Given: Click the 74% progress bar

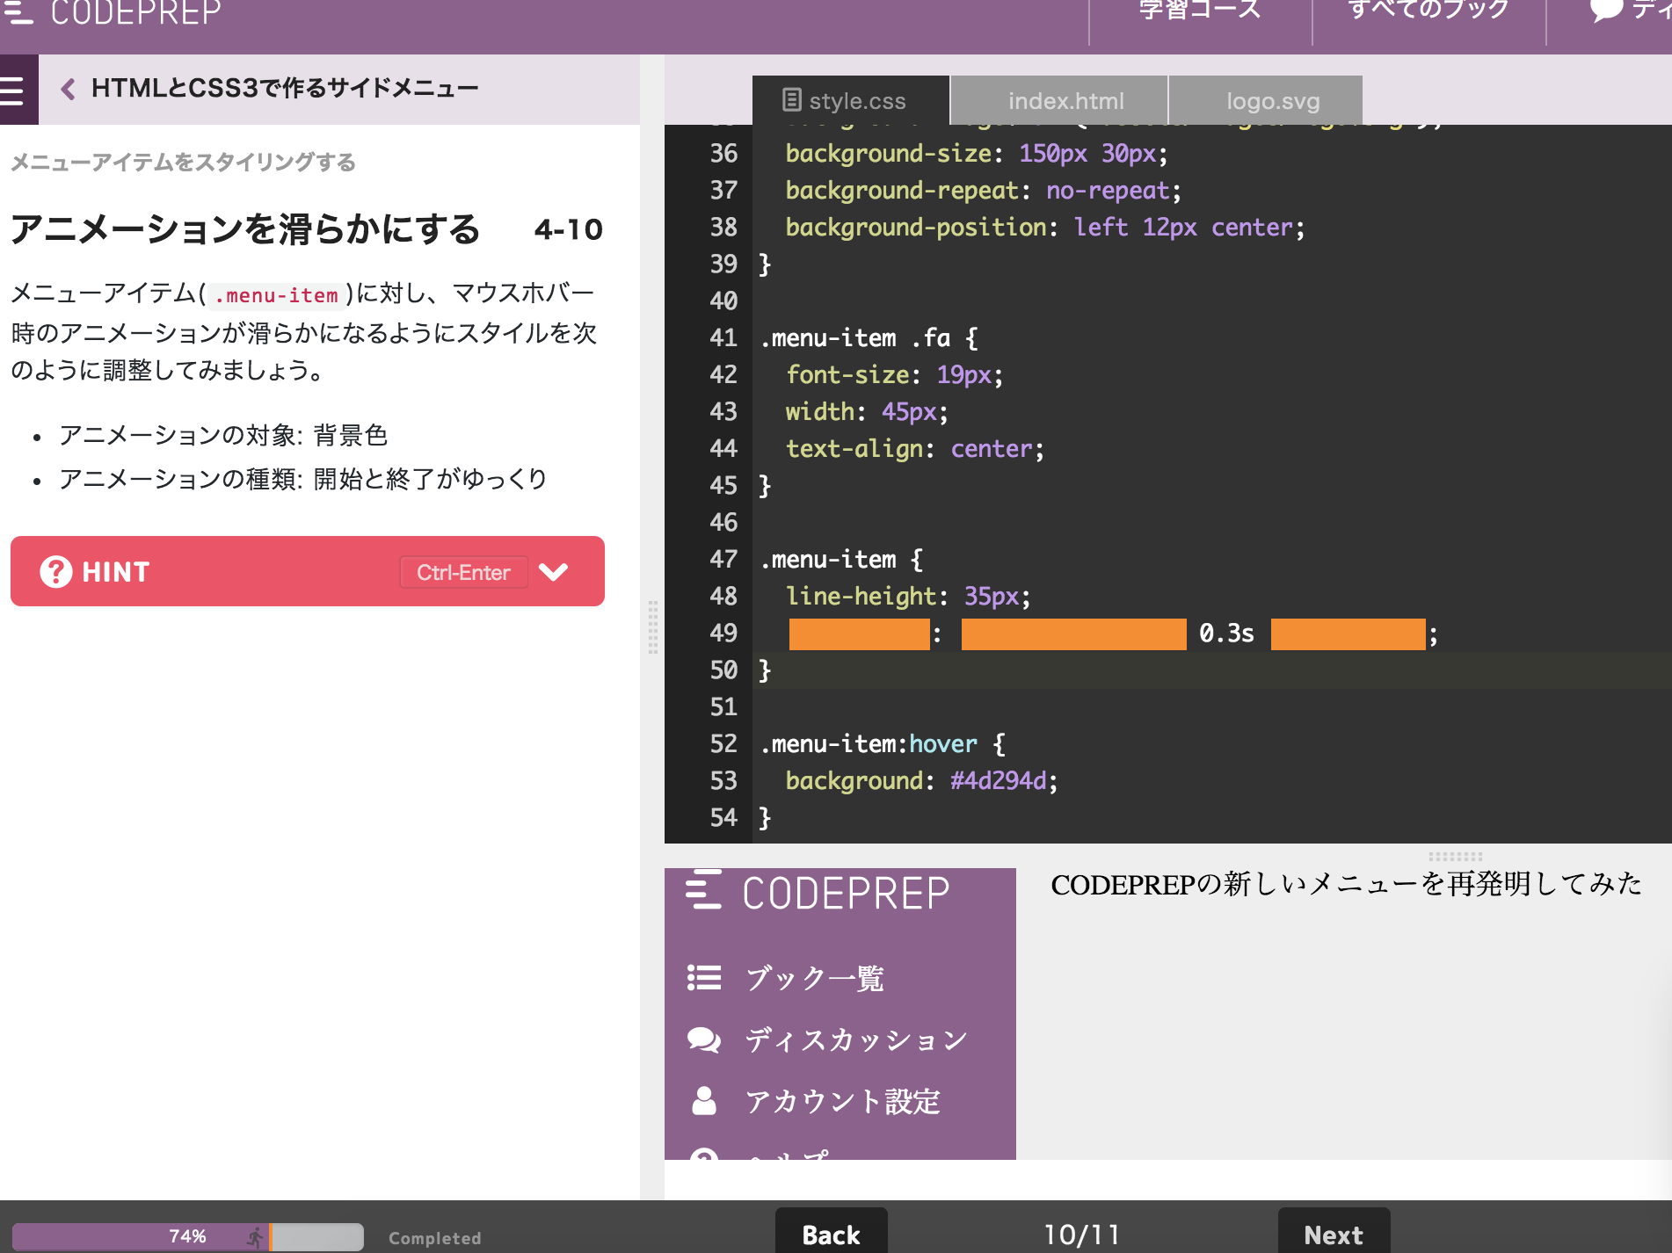Looking at the screenshot, I should (x=187, y=1236).
